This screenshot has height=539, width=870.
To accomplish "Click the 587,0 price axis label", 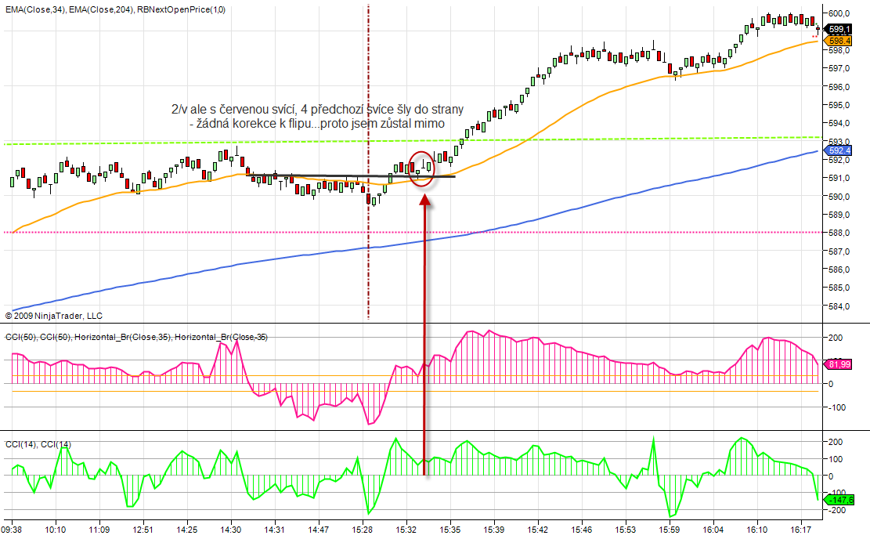I will (839, 251).
